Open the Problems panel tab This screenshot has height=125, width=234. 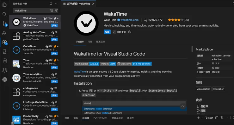click(x=67, y=118)
